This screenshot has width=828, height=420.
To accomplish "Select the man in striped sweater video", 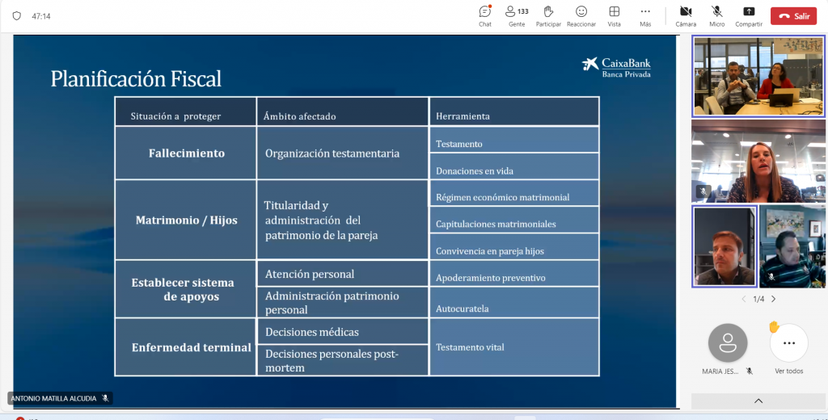I will (792, 246).
